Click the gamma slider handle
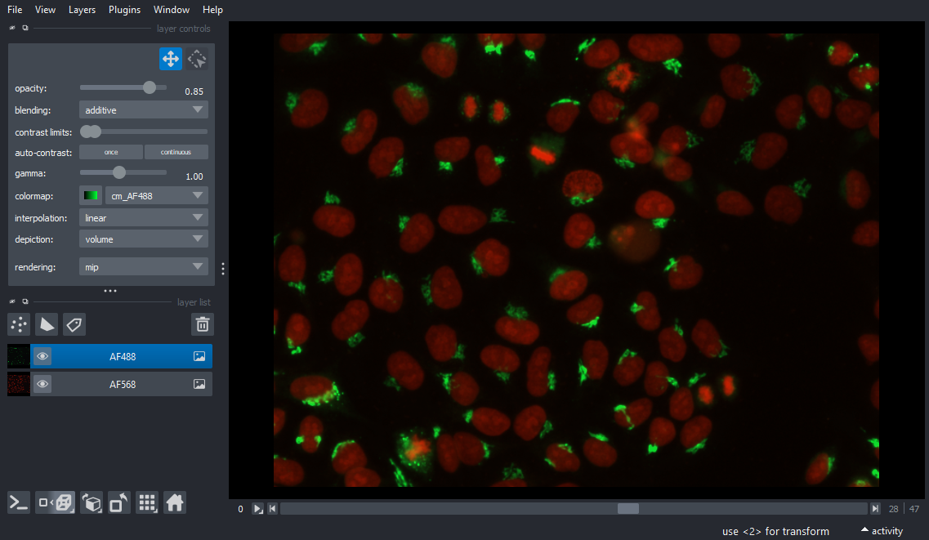This screenshot has height=540, width=929. [119, 172]
